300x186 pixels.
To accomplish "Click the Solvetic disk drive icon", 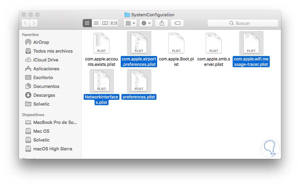I will coord(28,140).
